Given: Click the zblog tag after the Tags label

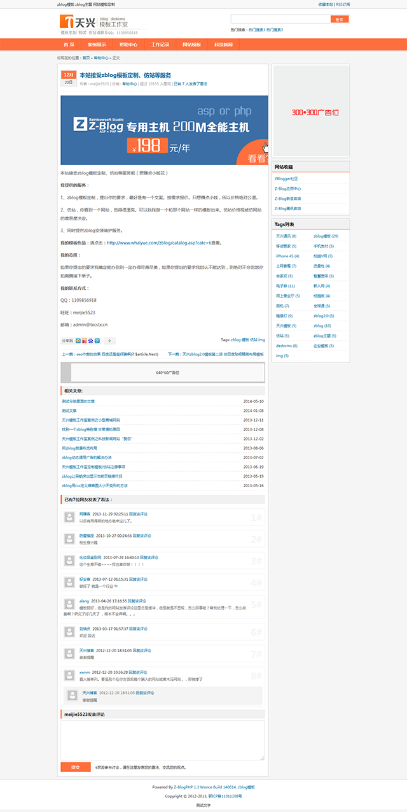Looking at the screenshot, I should click(x=235, y=340).
